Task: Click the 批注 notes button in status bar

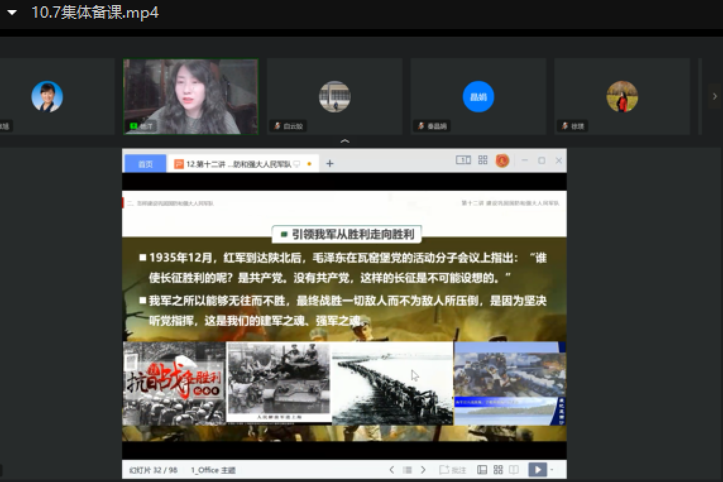Action: 453,470
